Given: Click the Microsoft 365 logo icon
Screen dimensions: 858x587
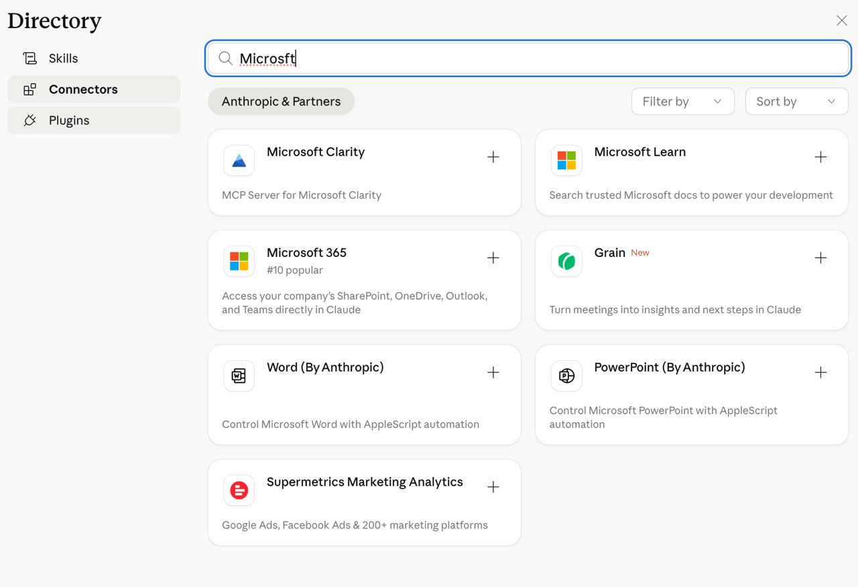Looking at the screenshot, I should pyautogui.click(x=239, y=261).
